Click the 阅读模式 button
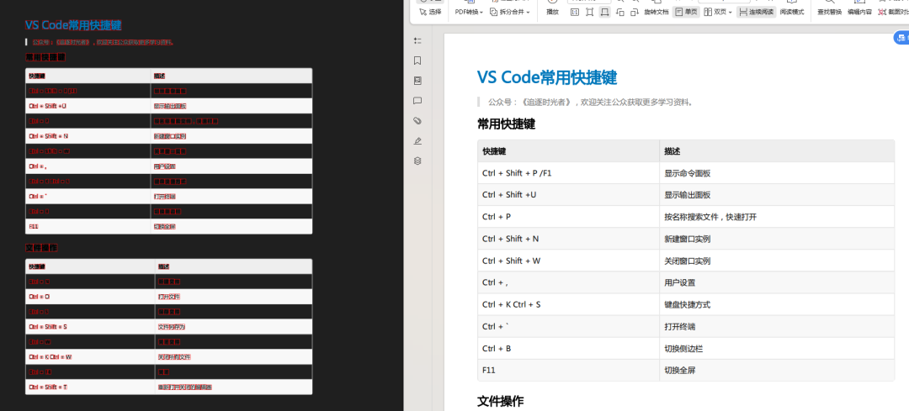Viewport: 909px width, 411px height. coord(791,12)
